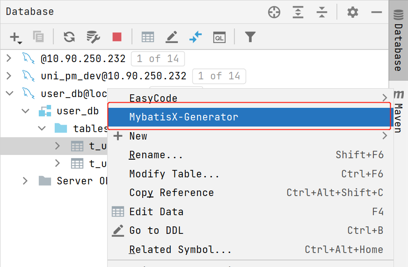Choose Related Symbol... from context menu

[x=251, y=250]
